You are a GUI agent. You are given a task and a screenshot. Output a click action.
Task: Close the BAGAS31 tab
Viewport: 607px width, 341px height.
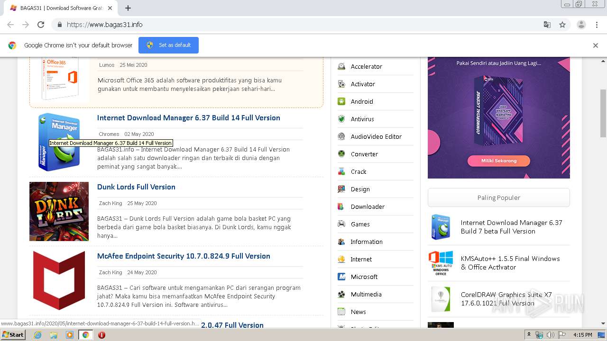[x=110, y=8]
